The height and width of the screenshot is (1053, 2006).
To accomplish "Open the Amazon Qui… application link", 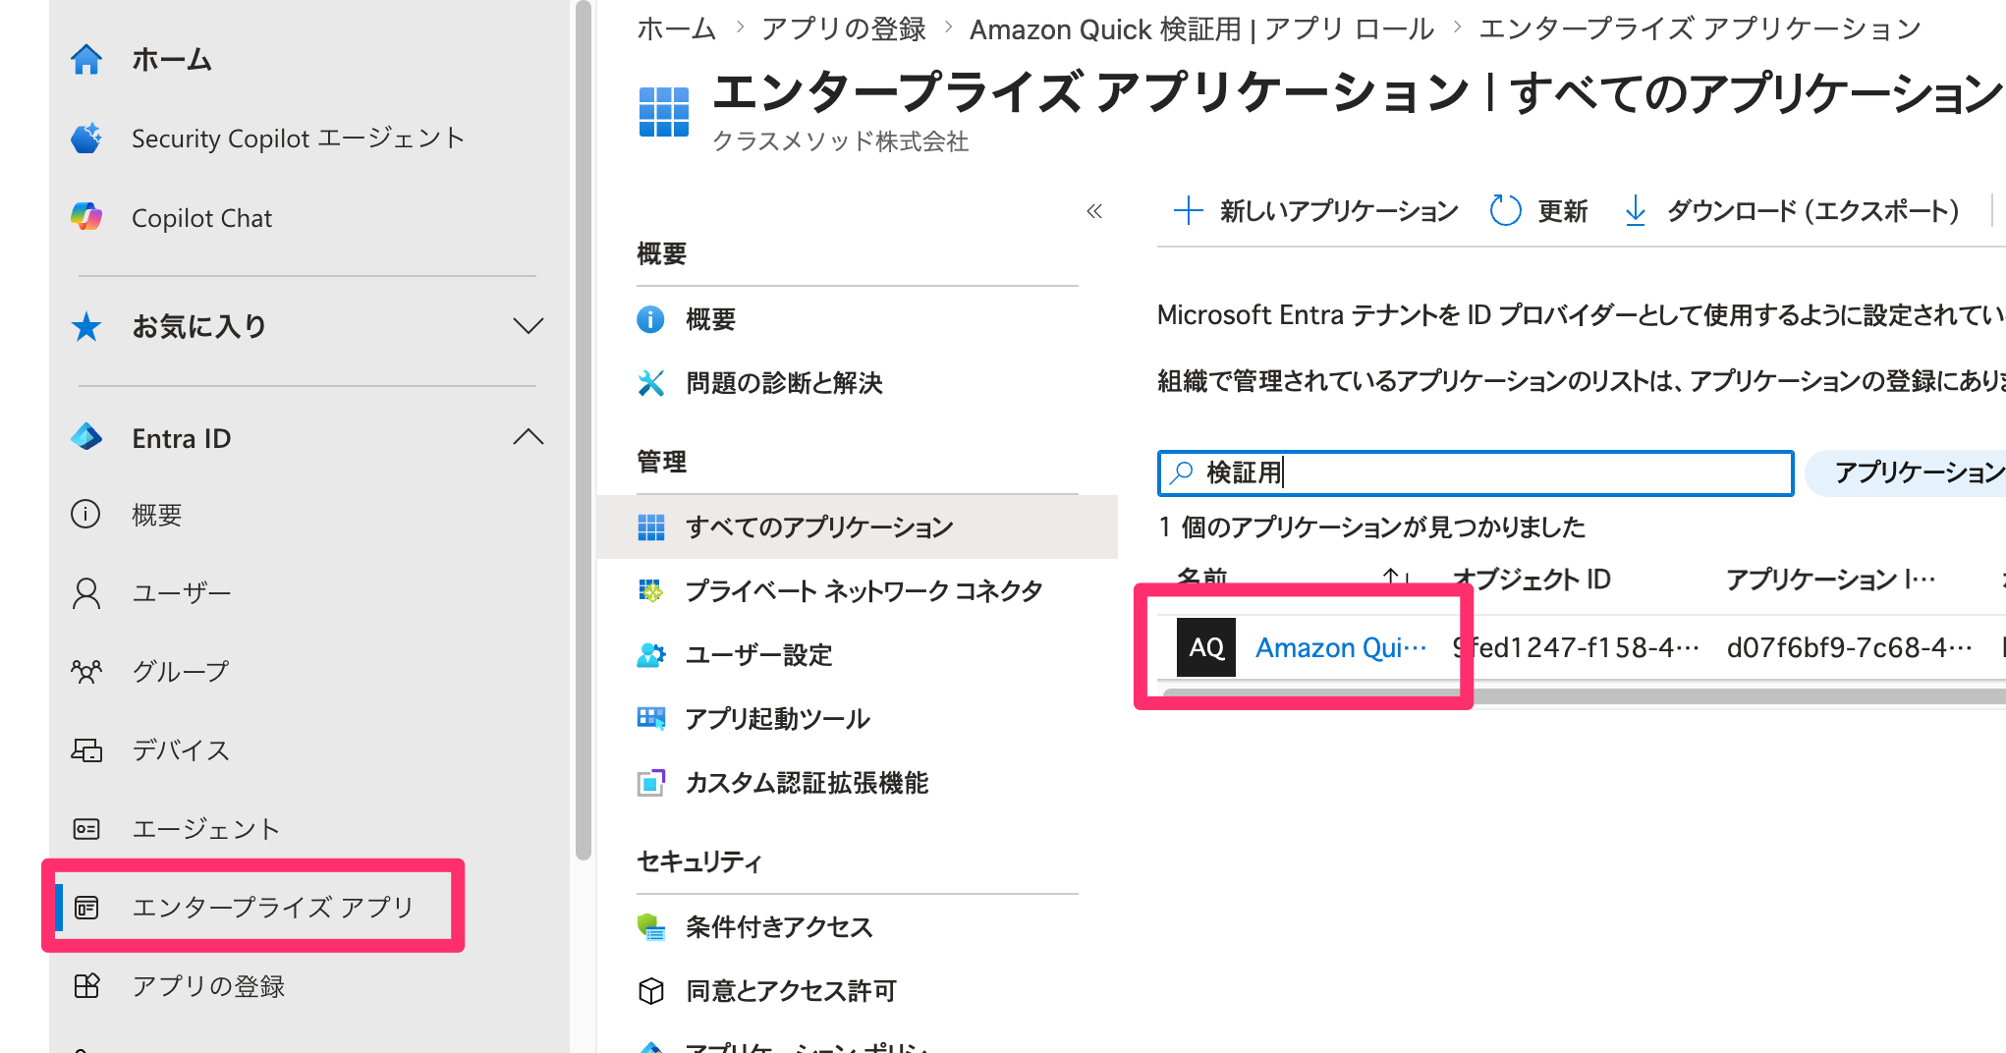I will [1341, 647].
